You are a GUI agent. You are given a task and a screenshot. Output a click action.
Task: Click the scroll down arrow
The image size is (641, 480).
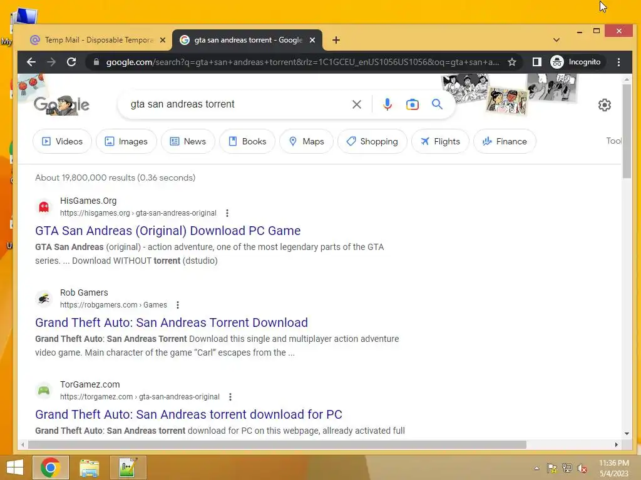[x=627, y=434]
